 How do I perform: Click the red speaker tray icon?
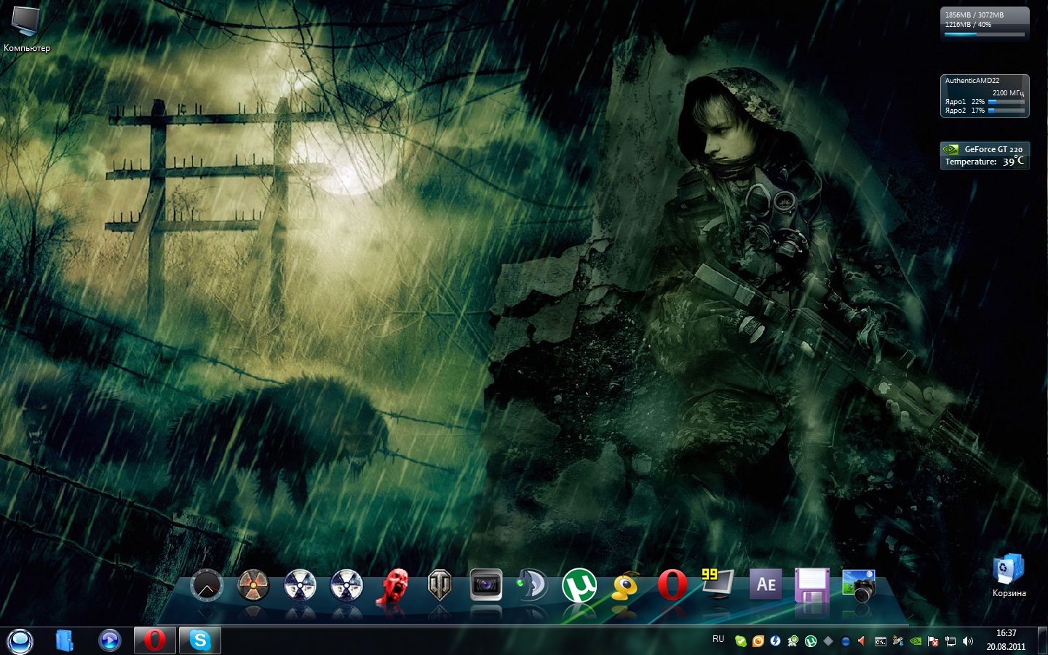(x=862, y=641)
